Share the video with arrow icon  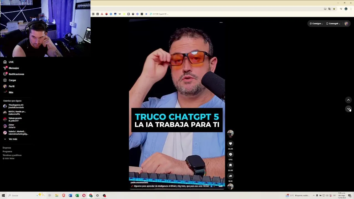pyautogui.click(x=230, y=176)
